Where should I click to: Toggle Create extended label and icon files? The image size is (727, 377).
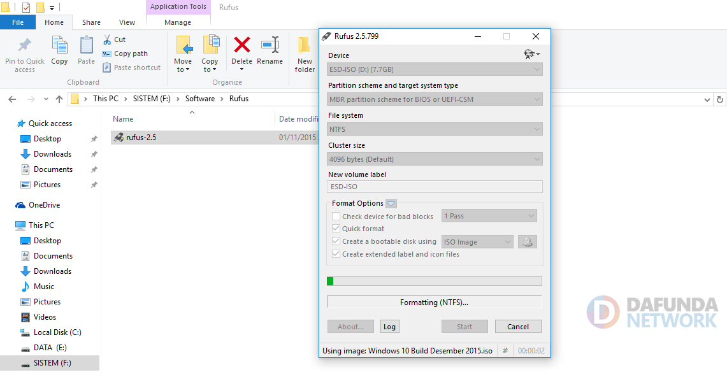pyautogui.click(x=336, y=254)
